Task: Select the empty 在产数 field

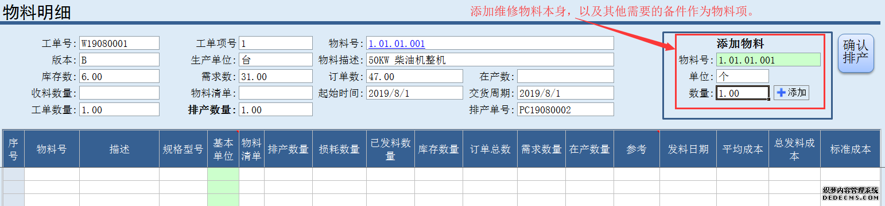Action: (x=565, y=77)
